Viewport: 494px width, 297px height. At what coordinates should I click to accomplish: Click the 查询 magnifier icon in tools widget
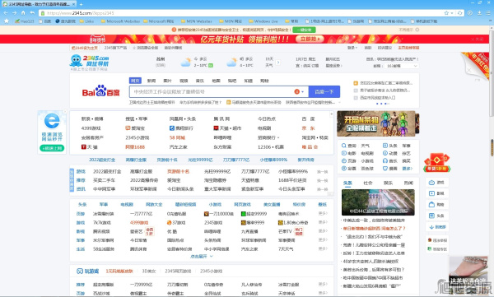343,146
